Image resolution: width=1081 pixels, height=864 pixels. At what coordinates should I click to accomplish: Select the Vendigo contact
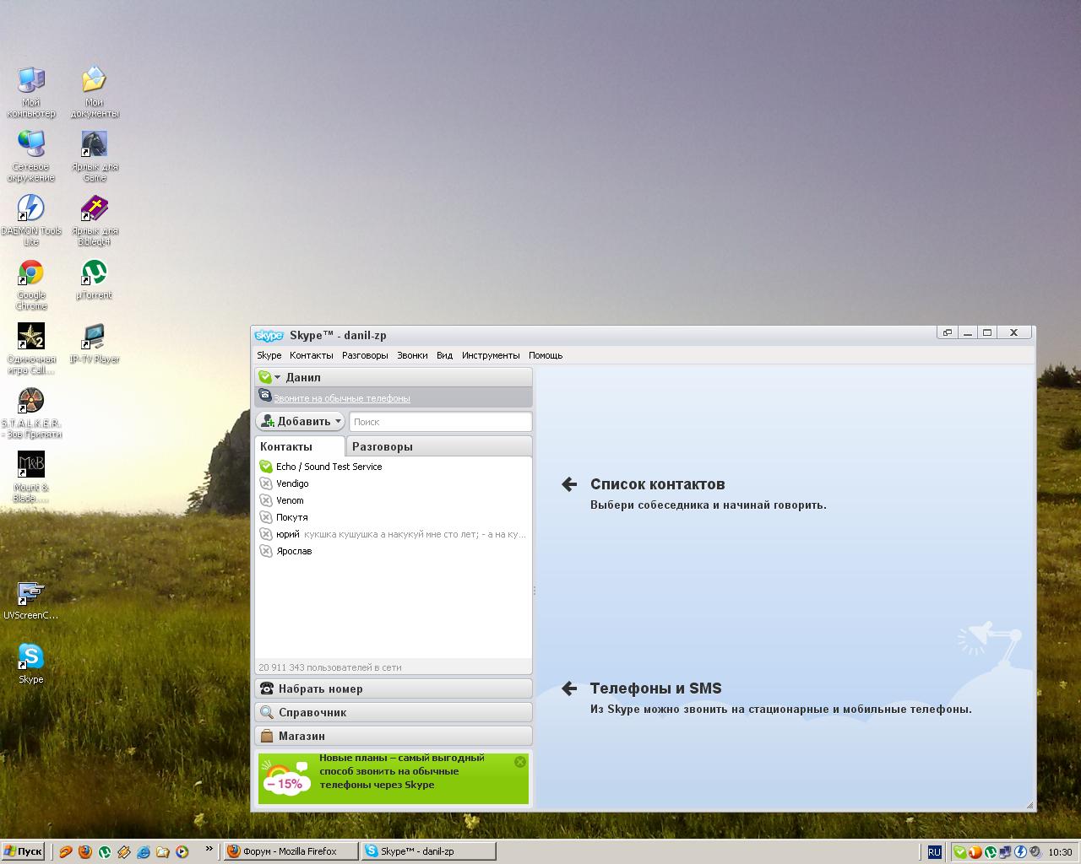coord(394,483)
